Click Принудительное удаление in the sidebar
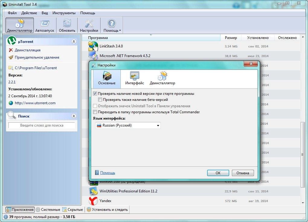The width and height of the screenshot is (308, 222). point(37,57)
